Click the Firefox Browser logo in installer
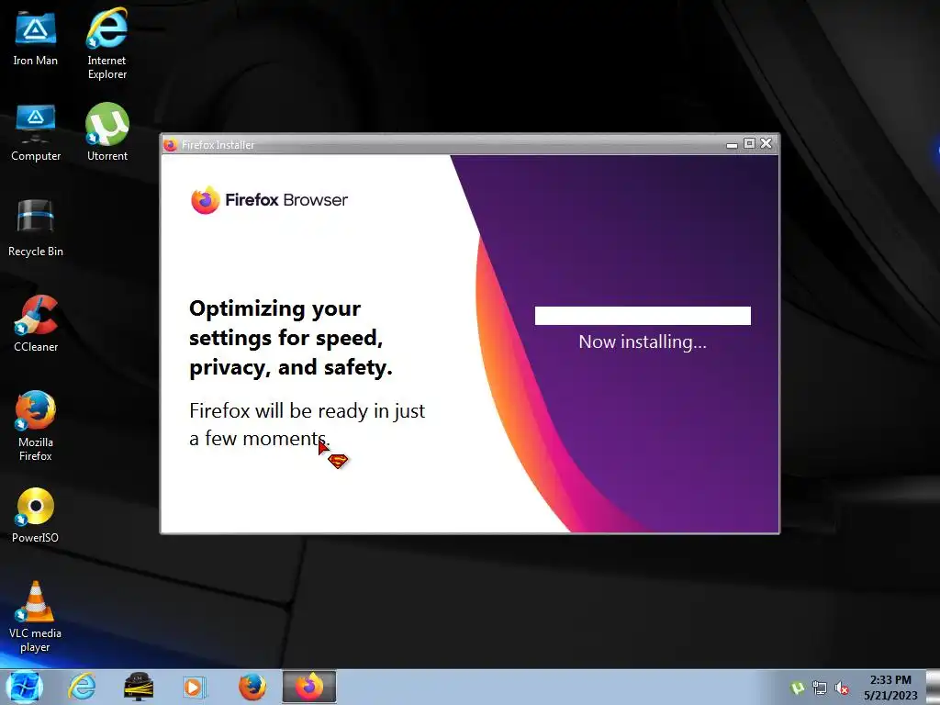 tap(269, 199)
